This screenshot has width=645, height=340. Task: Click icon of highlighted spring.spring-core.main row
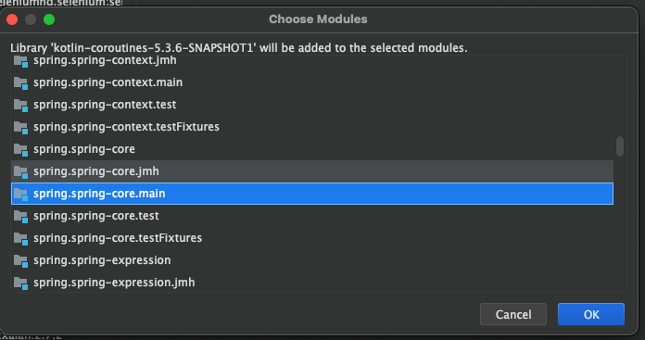[x=20, y=194]
